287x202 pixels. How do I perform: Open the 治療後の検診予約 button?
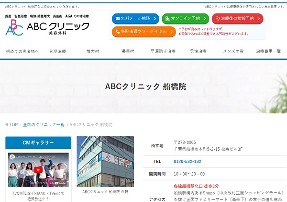pos(237,19)
